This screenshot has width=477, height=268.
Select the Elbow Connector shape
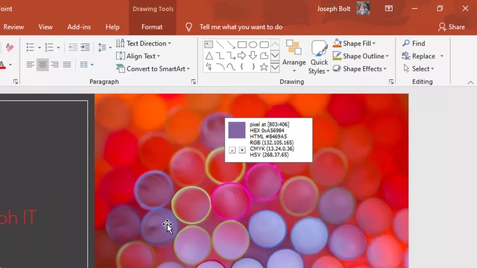coord(220,56)
